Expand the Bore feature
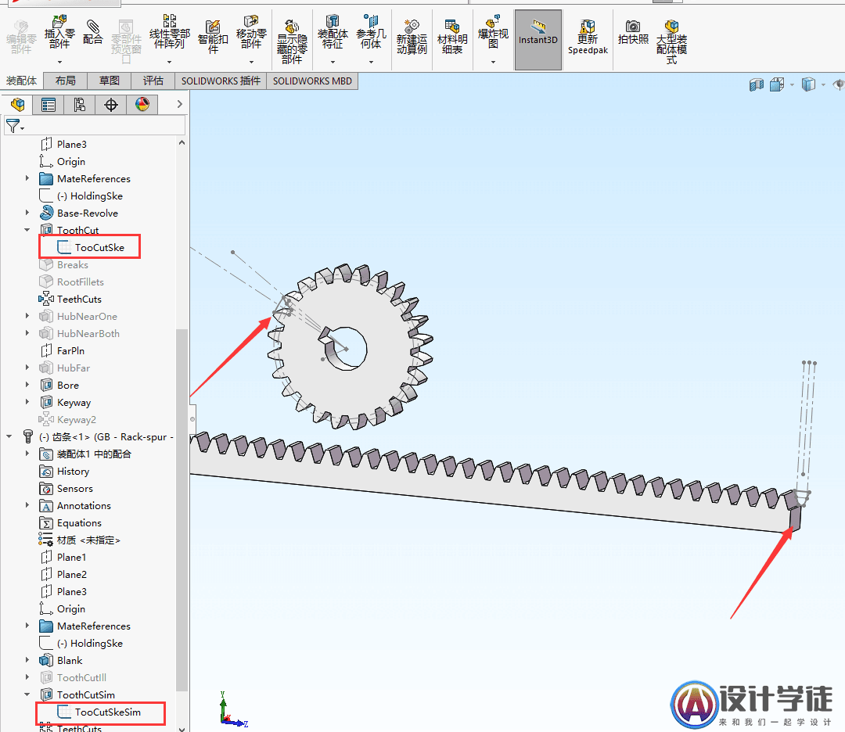The width and height of the screenshot is (845, 732). [27, 385]
